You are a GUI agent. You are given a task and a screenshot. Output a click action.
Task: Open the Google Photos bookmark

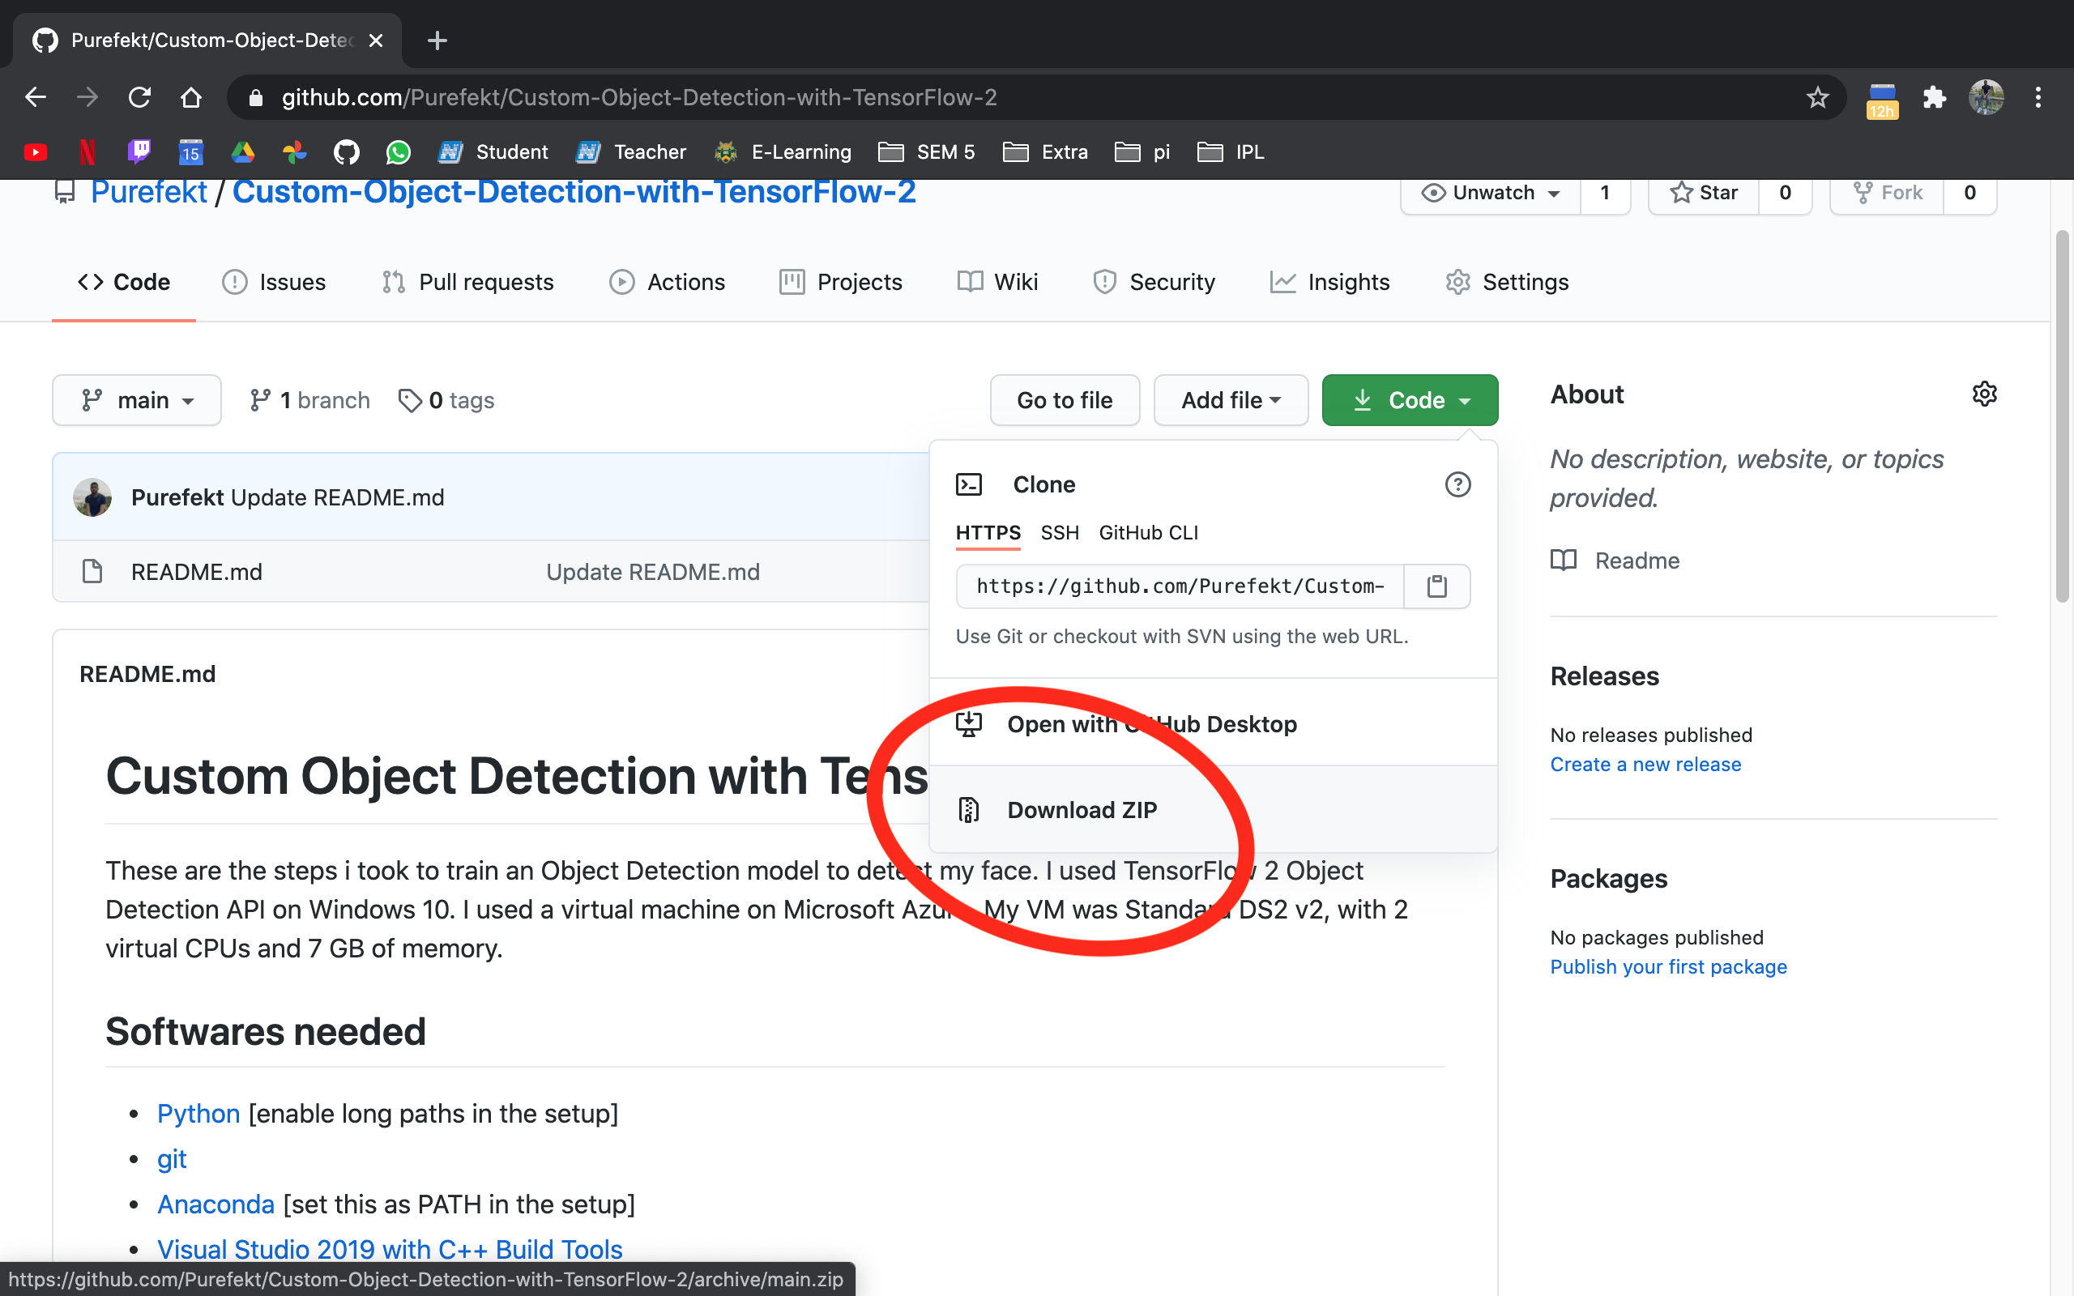tap(295, 151)
